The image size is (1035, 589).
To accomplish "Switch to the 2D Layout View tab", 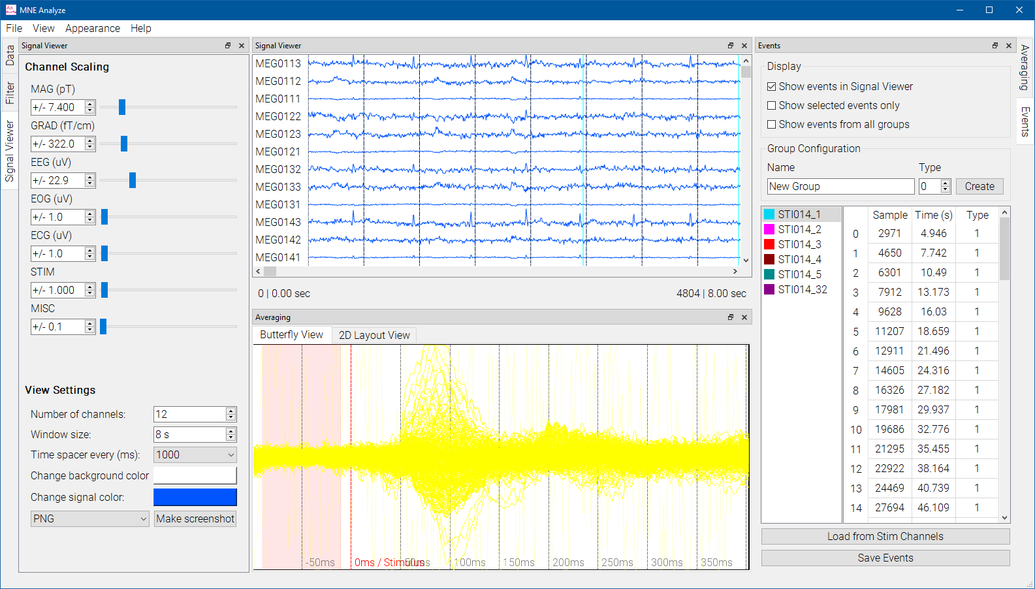I will (374, 335).
